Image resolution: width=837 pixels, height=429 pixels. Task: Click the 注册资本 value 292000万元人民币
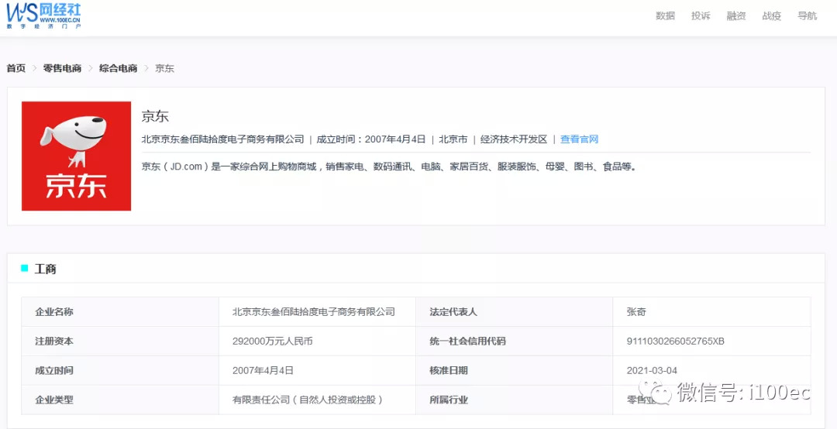272,341
